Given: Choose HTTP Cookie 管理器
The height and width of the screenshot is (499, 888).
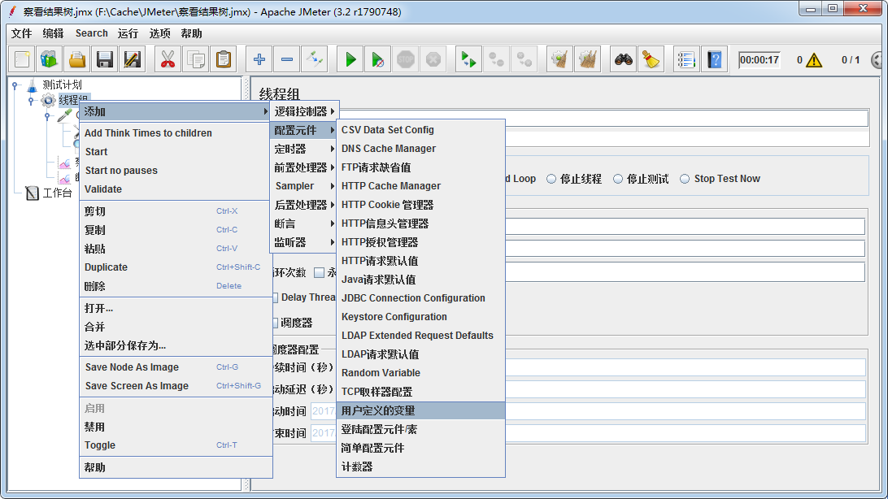Looking at the screenshot, I should click(x=420, y=205).
